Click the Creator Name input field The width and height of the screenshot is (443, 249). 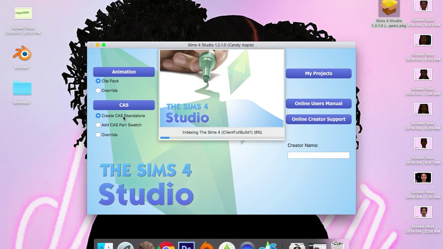pos(318,155)
